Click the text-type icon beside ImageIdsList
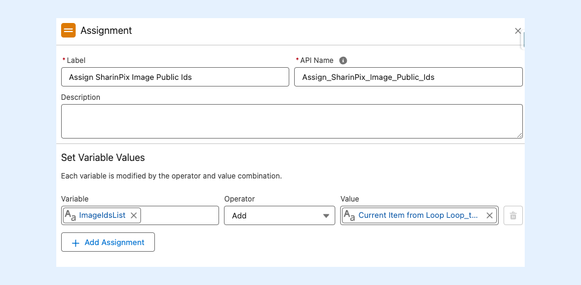581x285 pixels. click(x=70, y=215)
